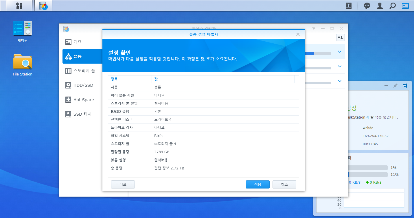Click the 값 column header

click(x=223, y=79)
